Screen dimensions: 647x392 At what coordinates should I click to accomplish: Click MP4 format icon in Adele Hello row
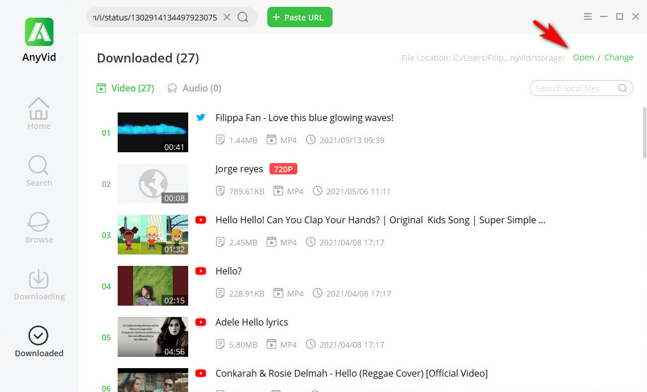click(271, 344)
